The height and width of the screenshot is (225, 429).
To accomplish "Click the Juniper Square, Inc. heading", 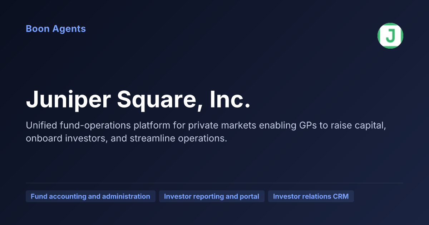I will (138, 99).
